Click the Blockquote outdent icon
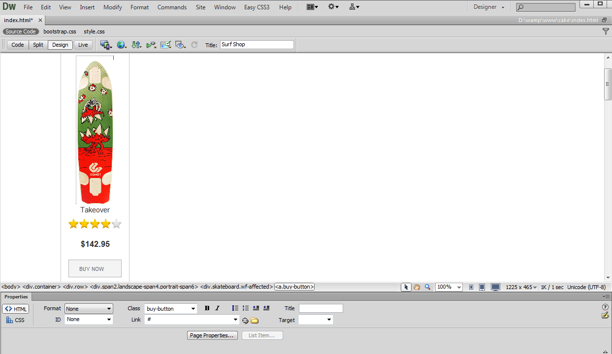The image size is (612, 354). [x=256, y=308]
